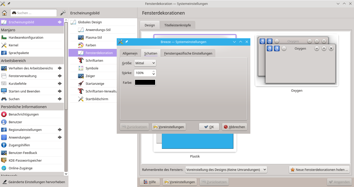This screenshot has width=354, height=187.
Task: Click pin icon in Breeze dialog titlebar
Action: point(126,42)
